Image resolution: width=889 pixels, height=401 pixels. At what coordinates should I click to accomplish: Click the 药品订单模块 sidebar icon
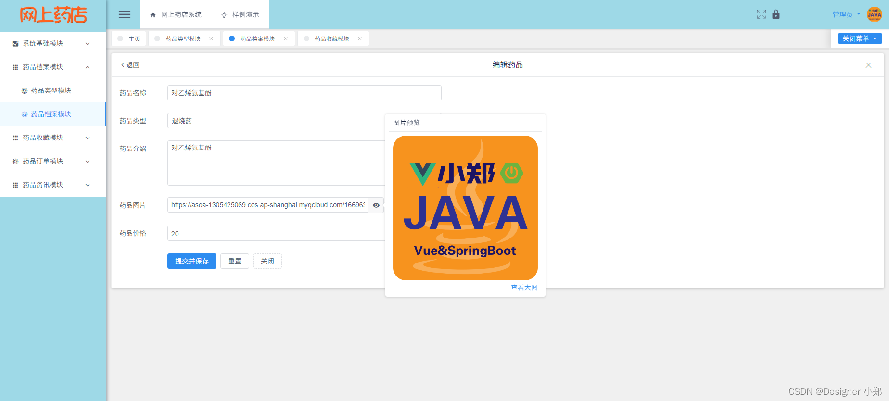tap(15, 162)
